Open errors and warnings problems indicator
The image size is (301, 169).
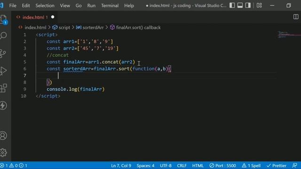click(x=14, y=166)
